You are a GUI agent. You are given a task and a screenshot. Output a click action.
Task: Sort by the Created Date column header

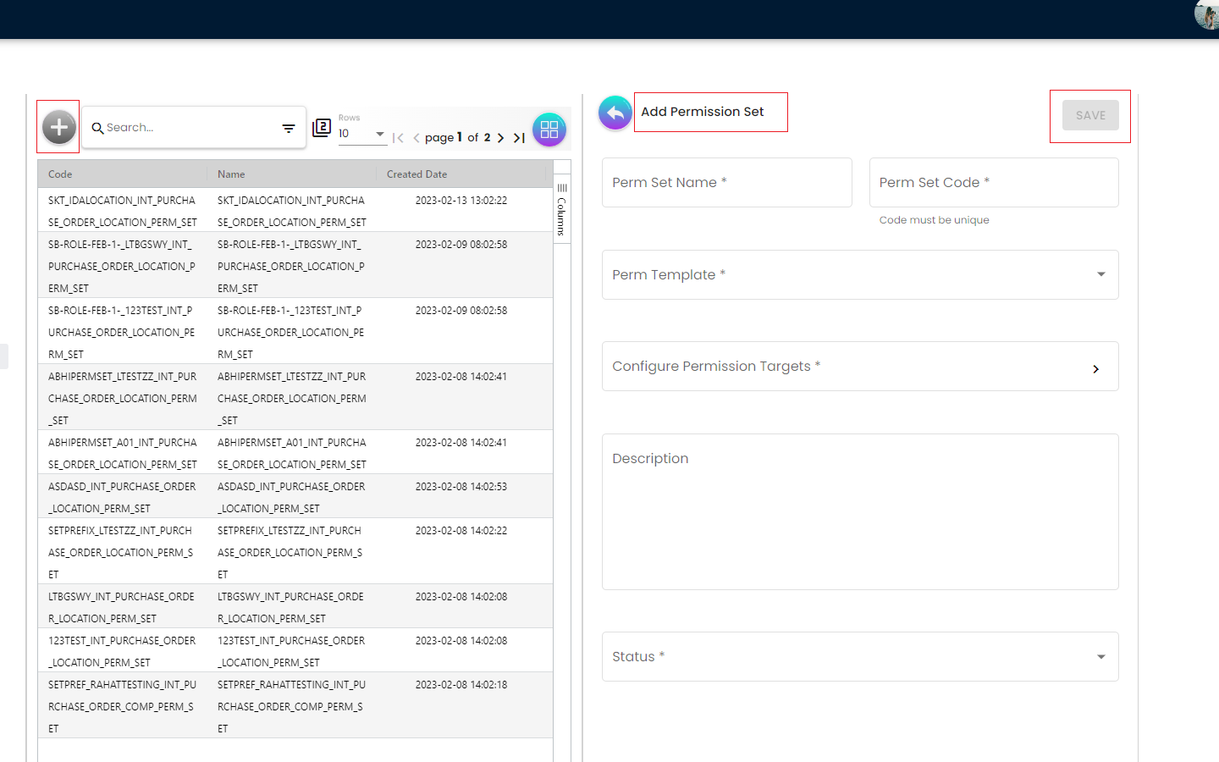click(417, 174)
